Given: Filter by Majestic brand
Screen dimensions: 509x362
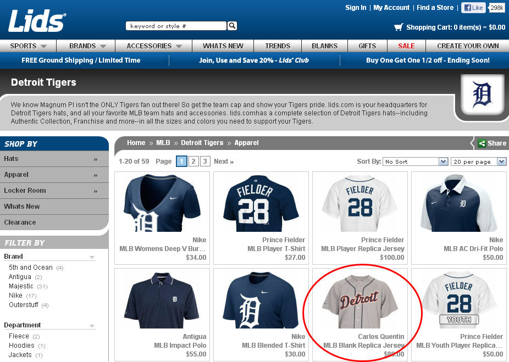Looking at the screenshot, I should [21, 286].
